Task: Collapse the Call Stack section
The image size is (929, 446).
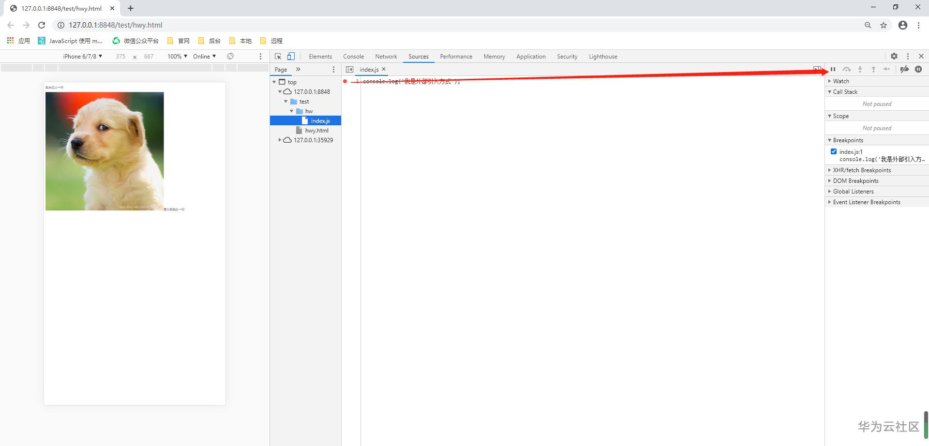Action: click(x=877, y=91)
